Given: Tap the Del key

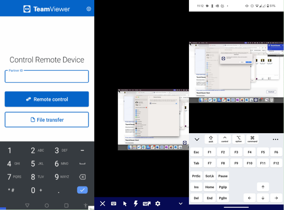Looking at the screenshot, I should (196, 198).
